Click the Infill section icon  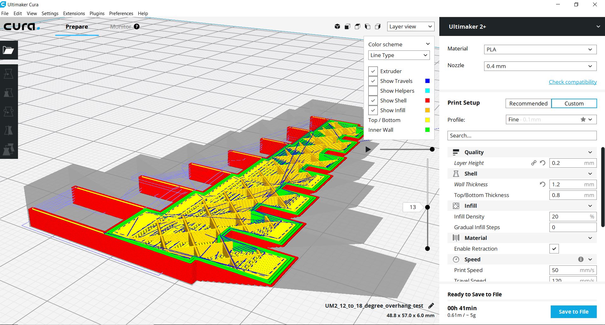coord(456,206)
